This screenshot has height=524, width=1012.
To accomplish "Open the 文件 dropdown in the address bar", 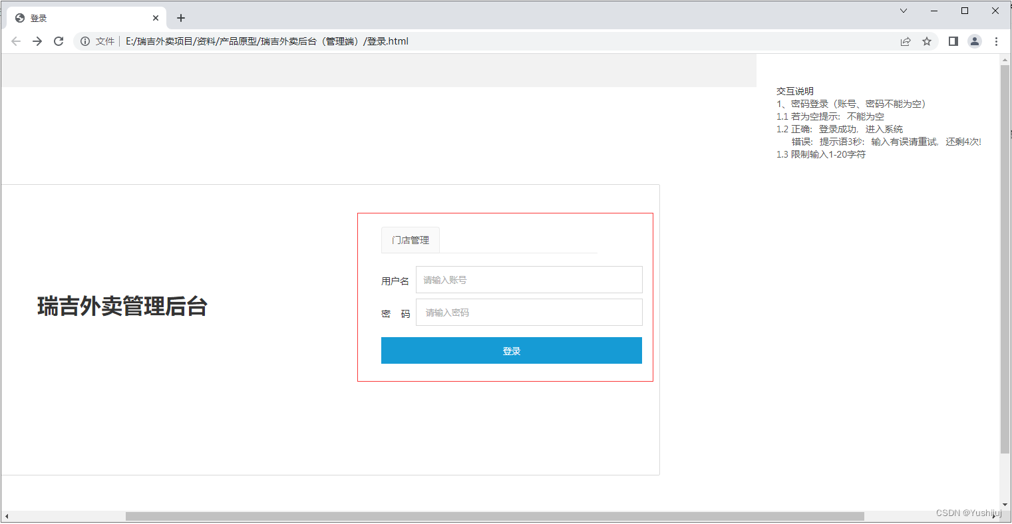I will 105,41.
